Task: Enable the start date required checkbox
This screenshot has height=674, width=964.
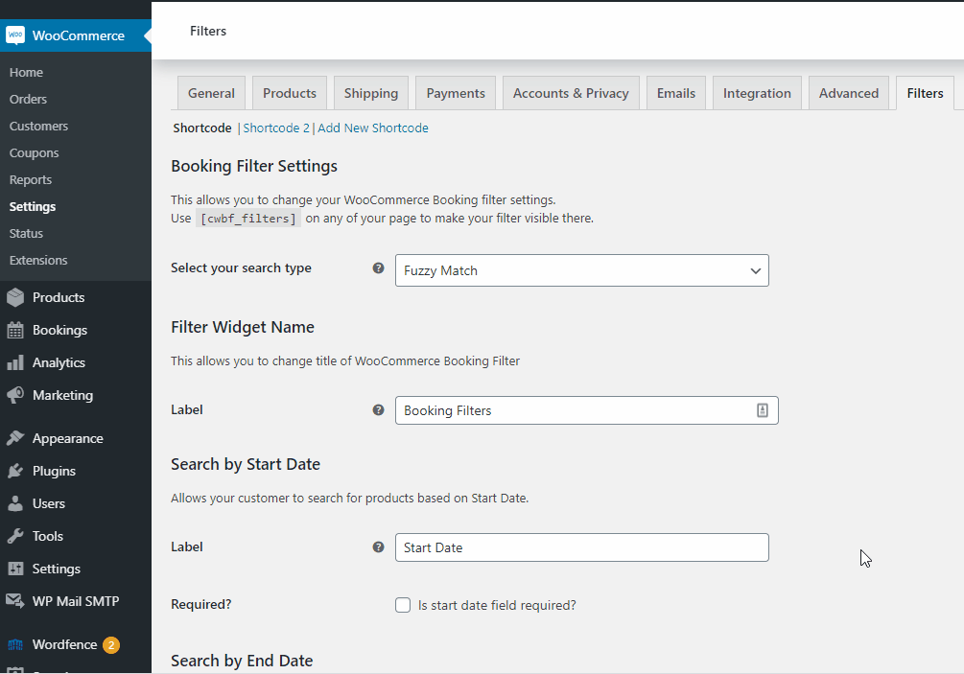Action: [403, 605]
